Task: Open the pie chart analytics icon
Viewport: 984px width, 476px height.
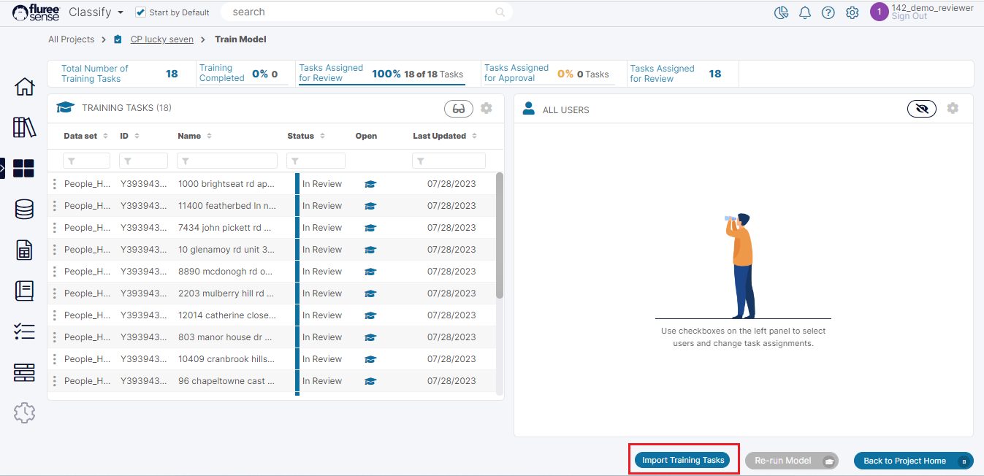Action: (x=781, y=12)
